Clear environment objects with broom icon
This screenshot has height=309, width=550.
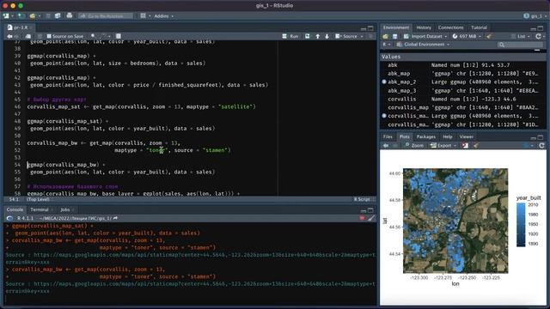point(489,36)
